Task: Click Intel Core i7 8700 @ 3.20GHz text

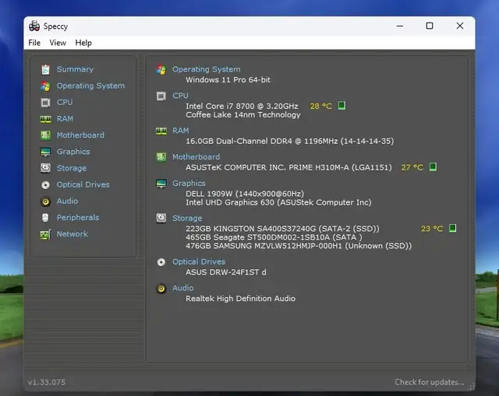Action: [x=242, y=106]
